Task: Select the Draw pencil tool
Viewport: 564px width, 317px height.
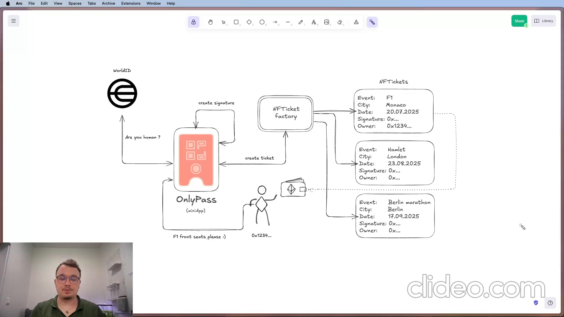Action: (301, 22)
